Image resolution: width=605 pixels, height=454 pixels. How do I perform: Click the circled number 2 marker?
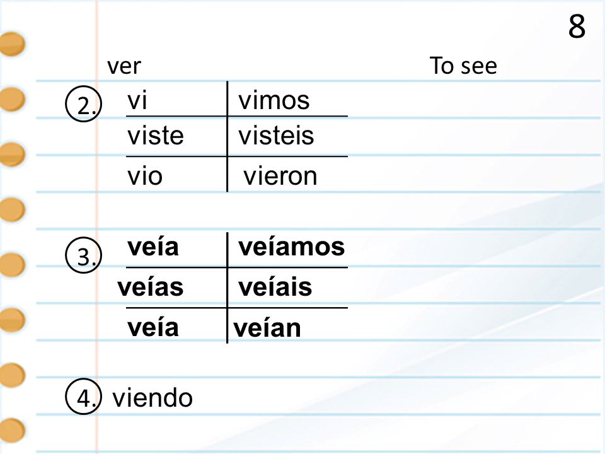click(83, 104)
